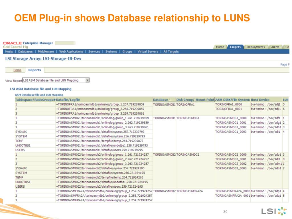
Task: Click the TORINOASMFRA2A_0001 ASM disk cell
Action: [233, 196]
